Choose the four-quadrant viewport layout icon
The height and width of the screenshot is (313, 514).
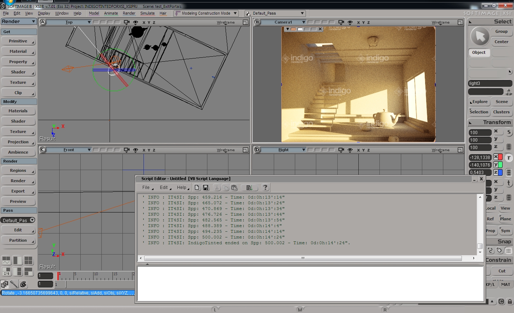[29, 261]
